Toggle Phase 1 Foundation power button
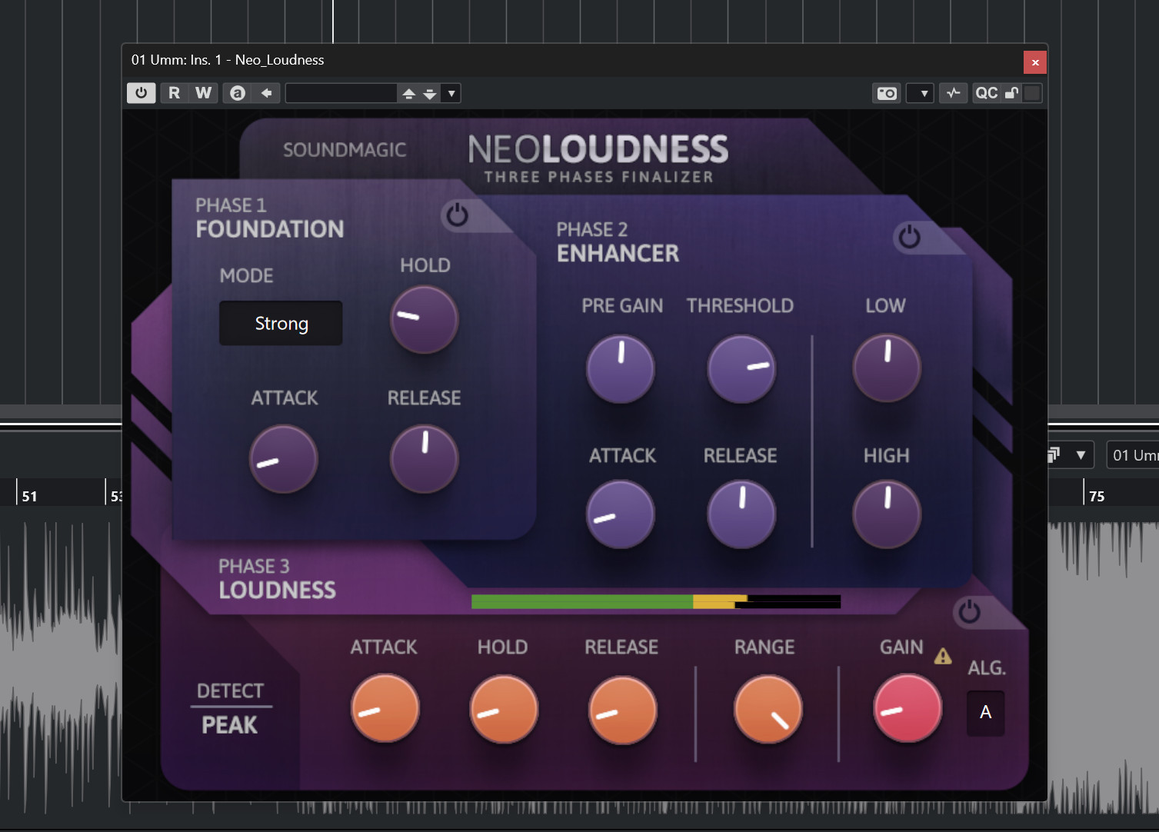Viewport: 1159px width, 832px height. coord(457,215)
